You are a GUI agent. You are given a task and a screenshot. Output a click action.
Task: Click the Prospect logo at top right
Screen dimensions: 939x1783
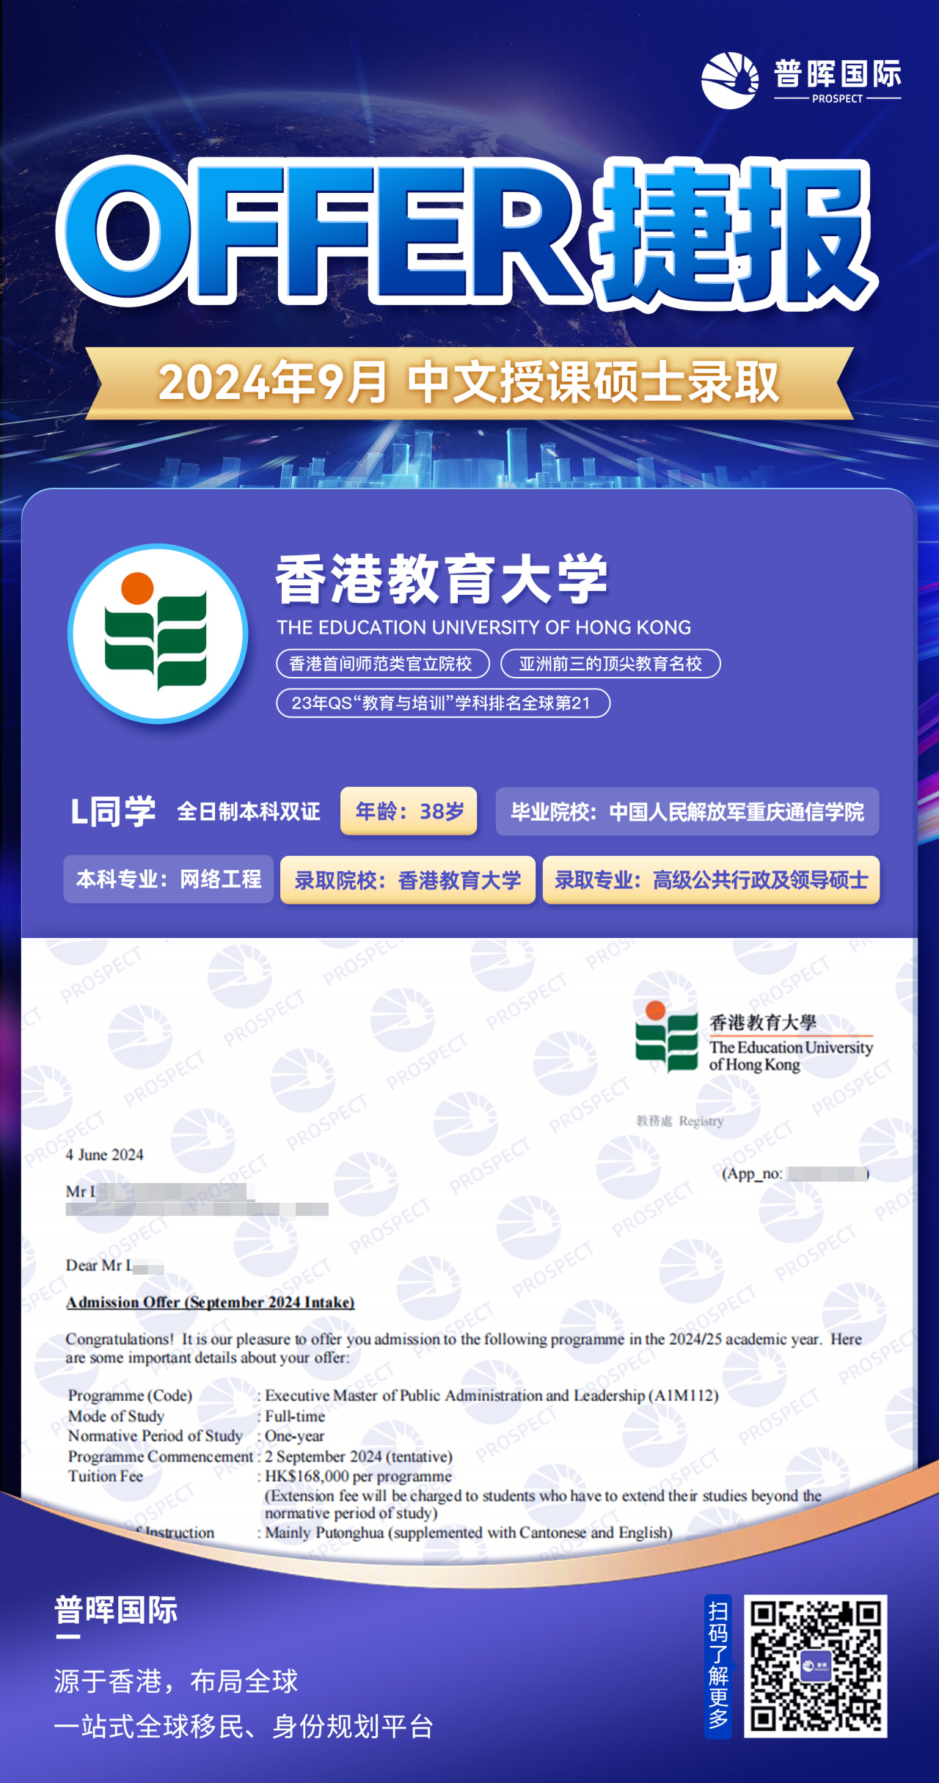coord(801,81)
